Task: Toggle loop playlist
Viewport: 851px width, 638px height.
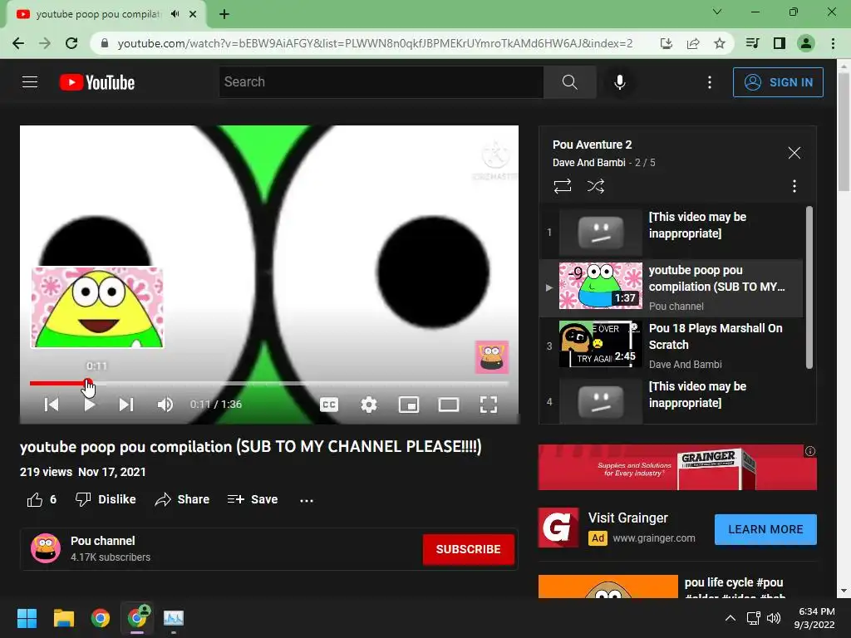Action: pyautogui.click(x=563, y=186)
